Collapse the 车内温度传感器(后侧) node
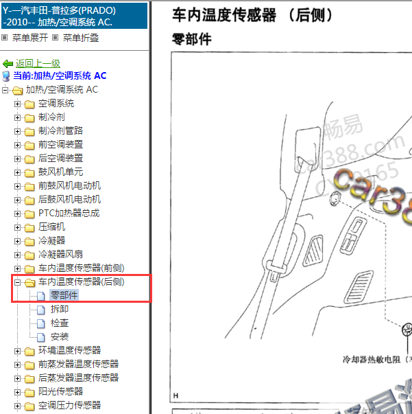Screen dimensions: 412x414 [17, 282]
